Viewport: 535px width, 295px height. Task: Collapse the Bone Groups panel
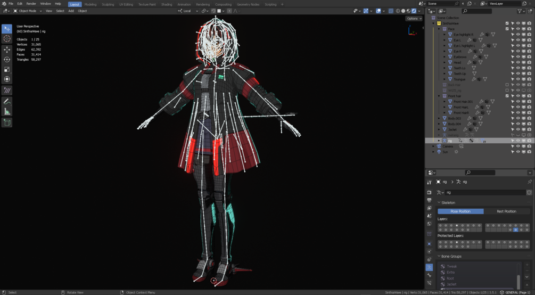439,257
